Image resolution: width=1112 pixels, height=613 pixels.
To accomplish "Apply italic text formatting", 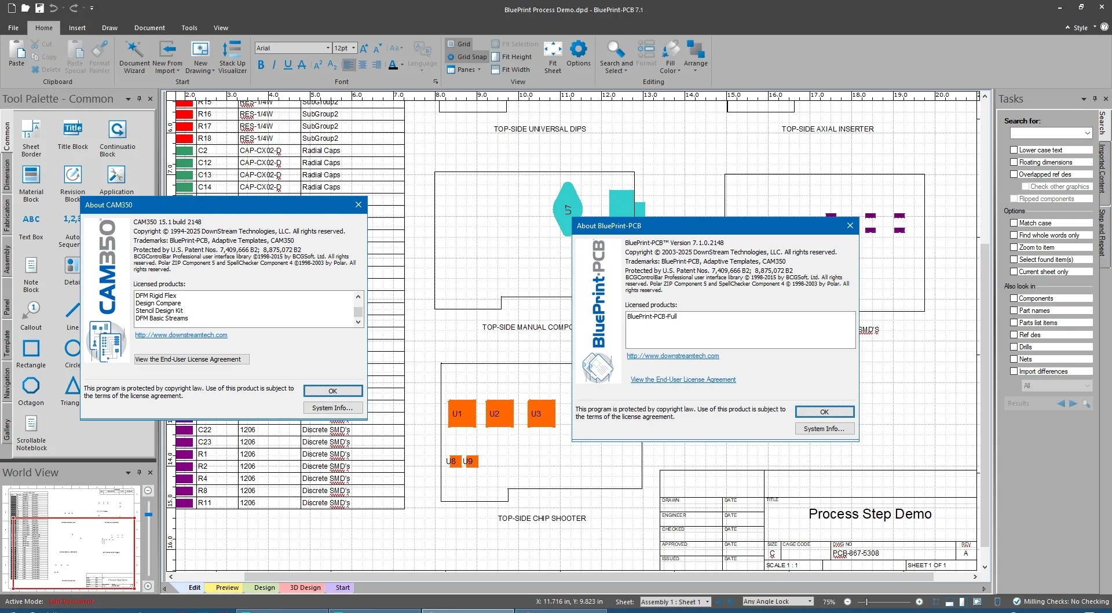I will click(x=274, y=65).
